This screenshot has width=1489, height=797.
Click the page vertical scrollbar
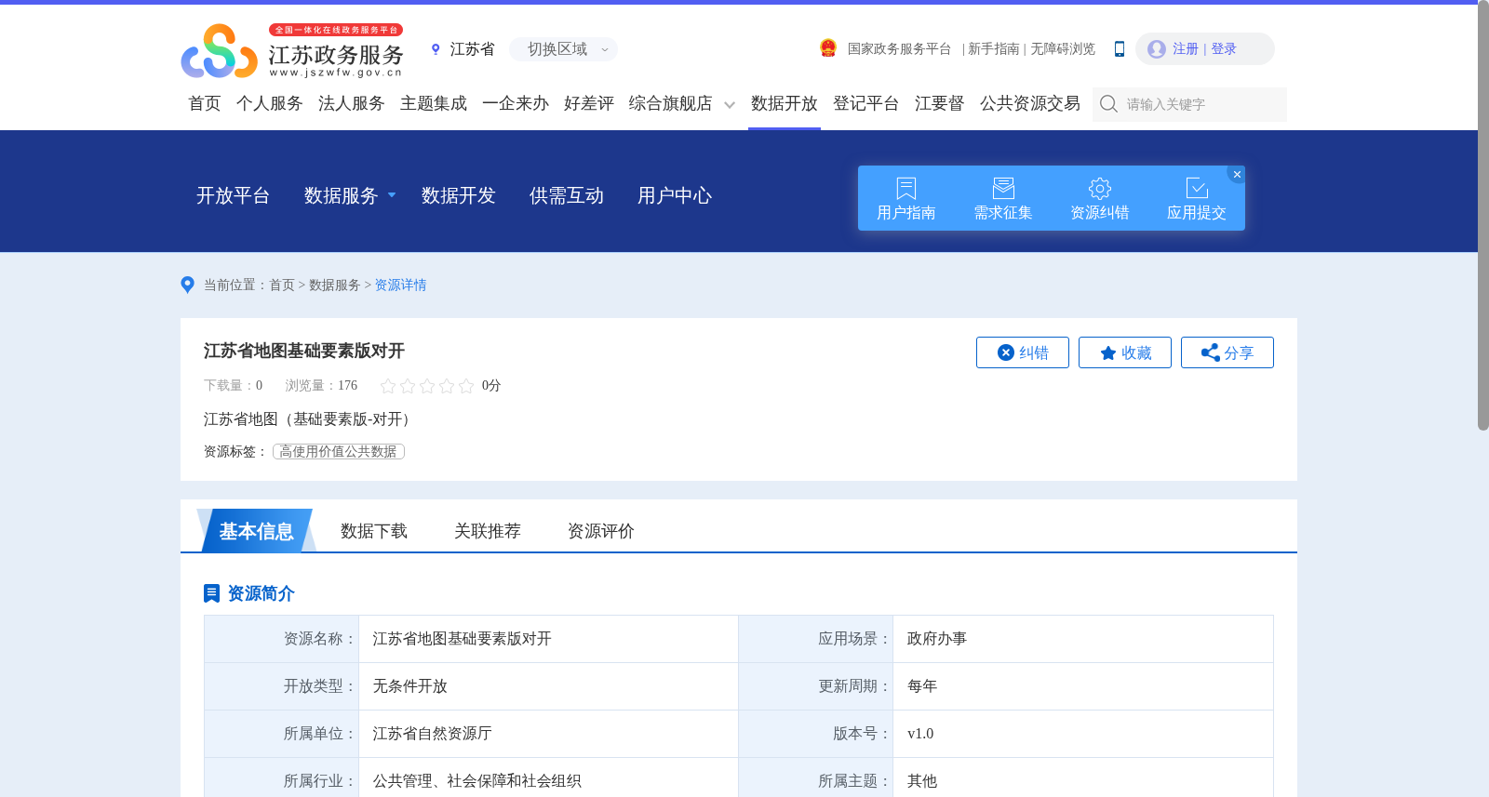click(x=1483, y=216)
